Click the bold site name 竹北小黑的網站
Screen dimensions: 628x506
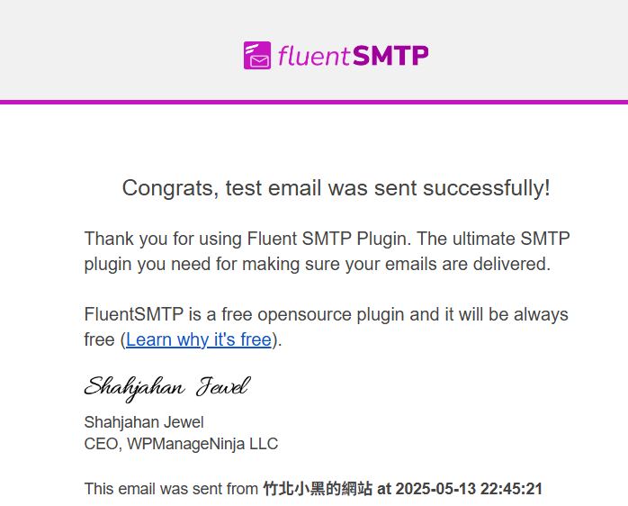[x=318, y=489]
